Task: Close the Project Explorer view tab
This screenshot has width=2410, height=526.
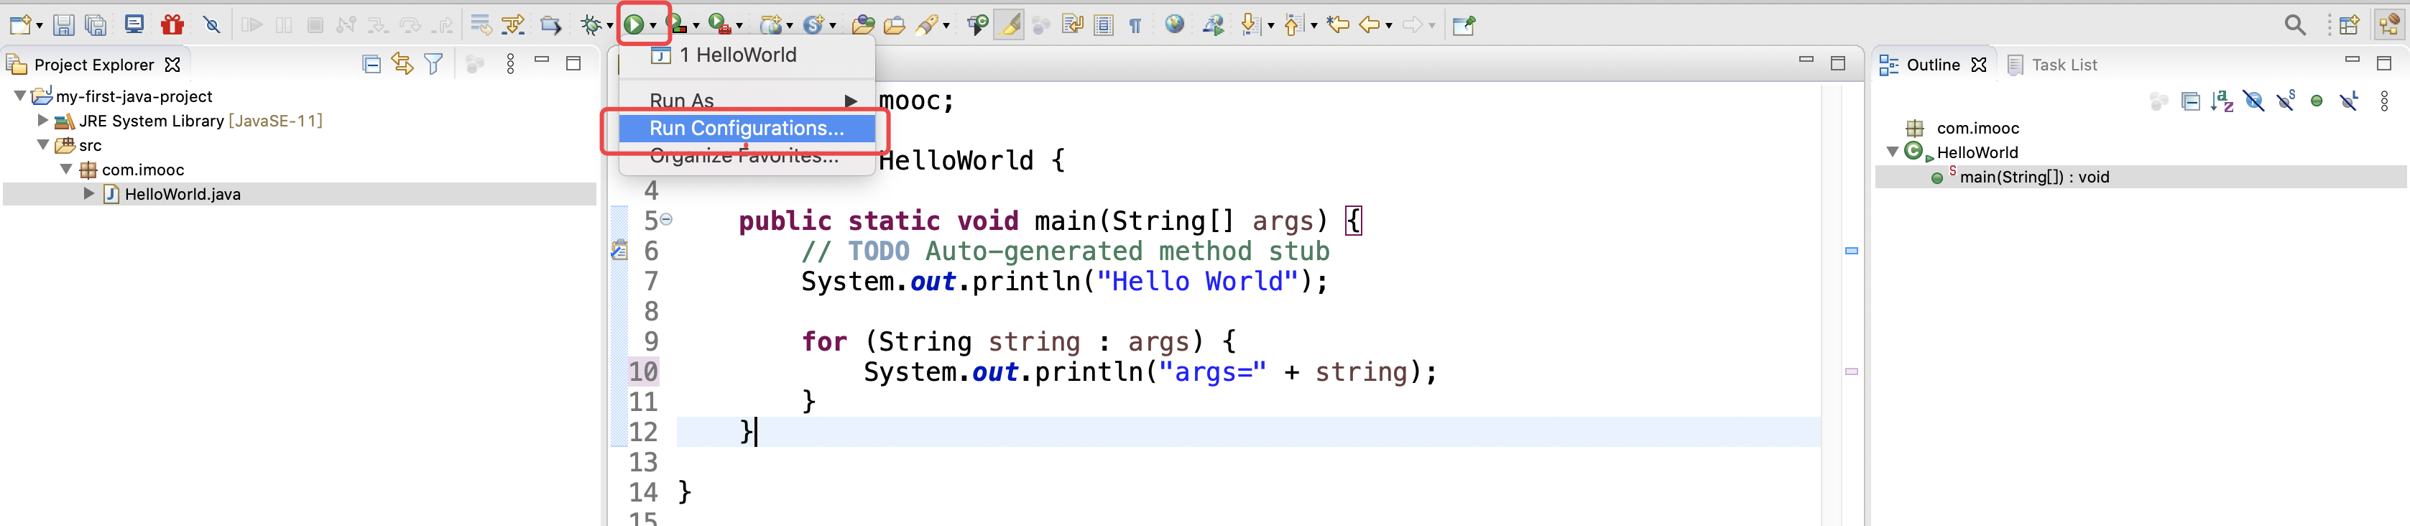Action: (x=172, y=65)
